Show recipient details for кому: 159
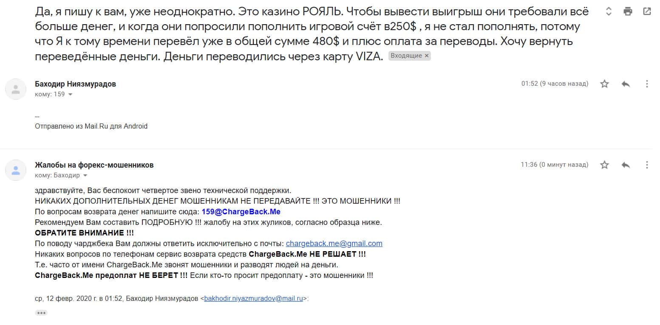This screenshot has height=325, width=660. click(71, 95)
